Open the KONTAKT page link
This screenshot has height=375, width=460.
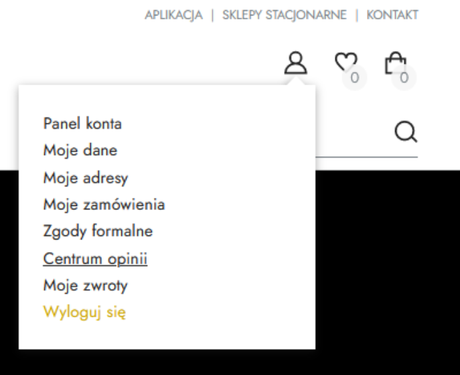pyautogui.click(x=392, y=15)
